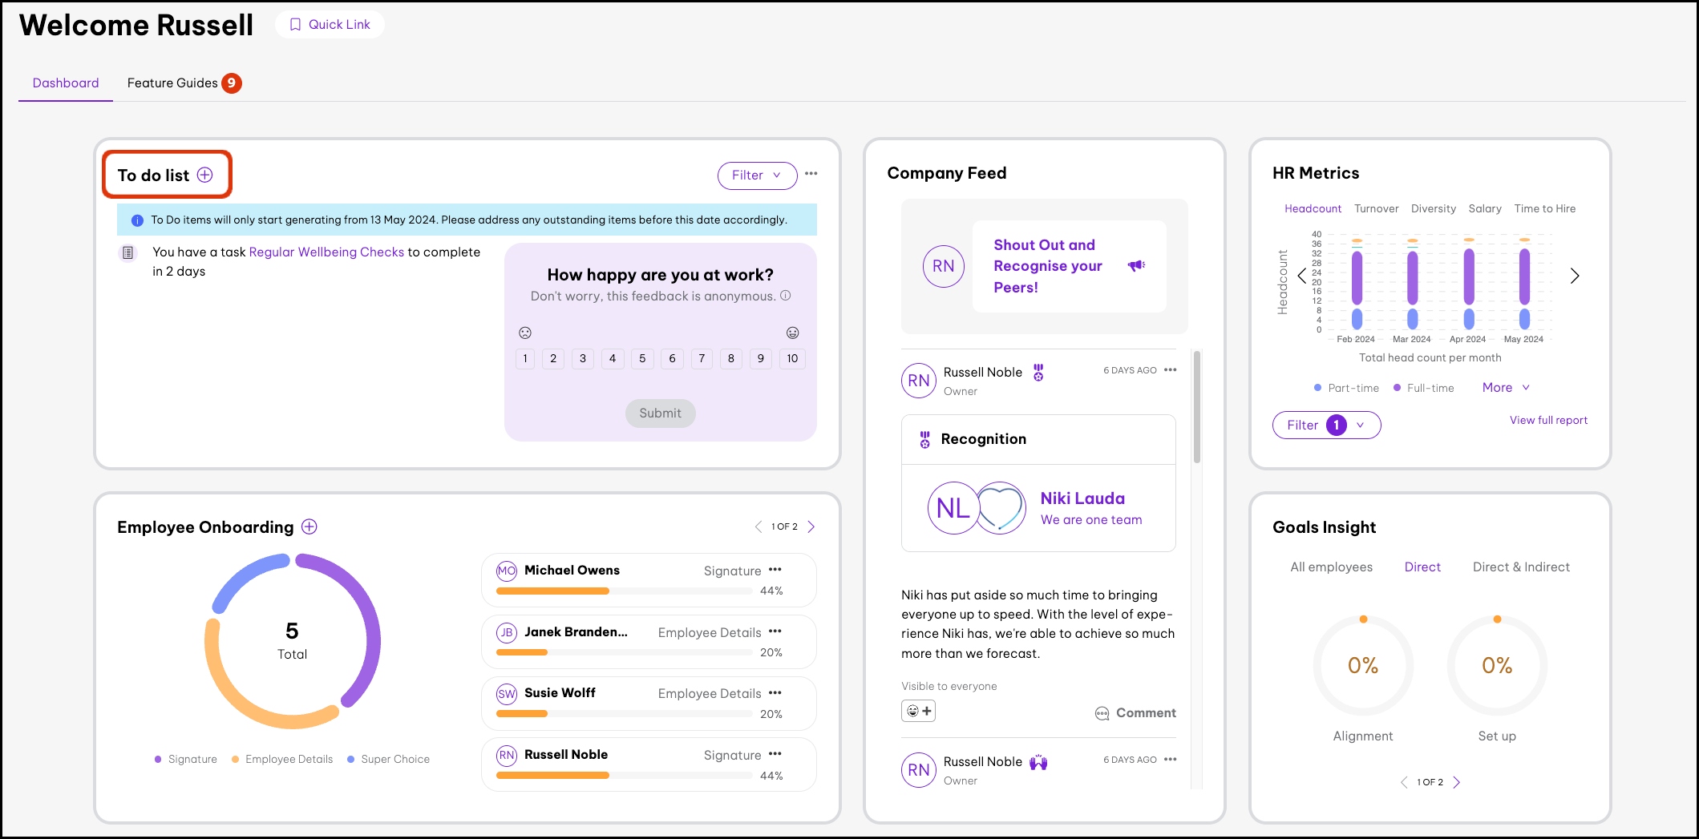Screen dimensions: 1699x839
Task: Expand the HR Metrics Filter dropdown
Action: 1326,425
